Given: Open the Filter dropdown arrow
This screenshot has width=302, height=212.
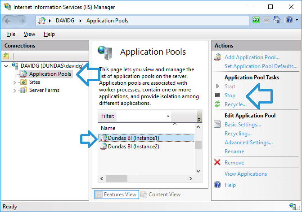Looking at the screenshot, I should point(168,116).
